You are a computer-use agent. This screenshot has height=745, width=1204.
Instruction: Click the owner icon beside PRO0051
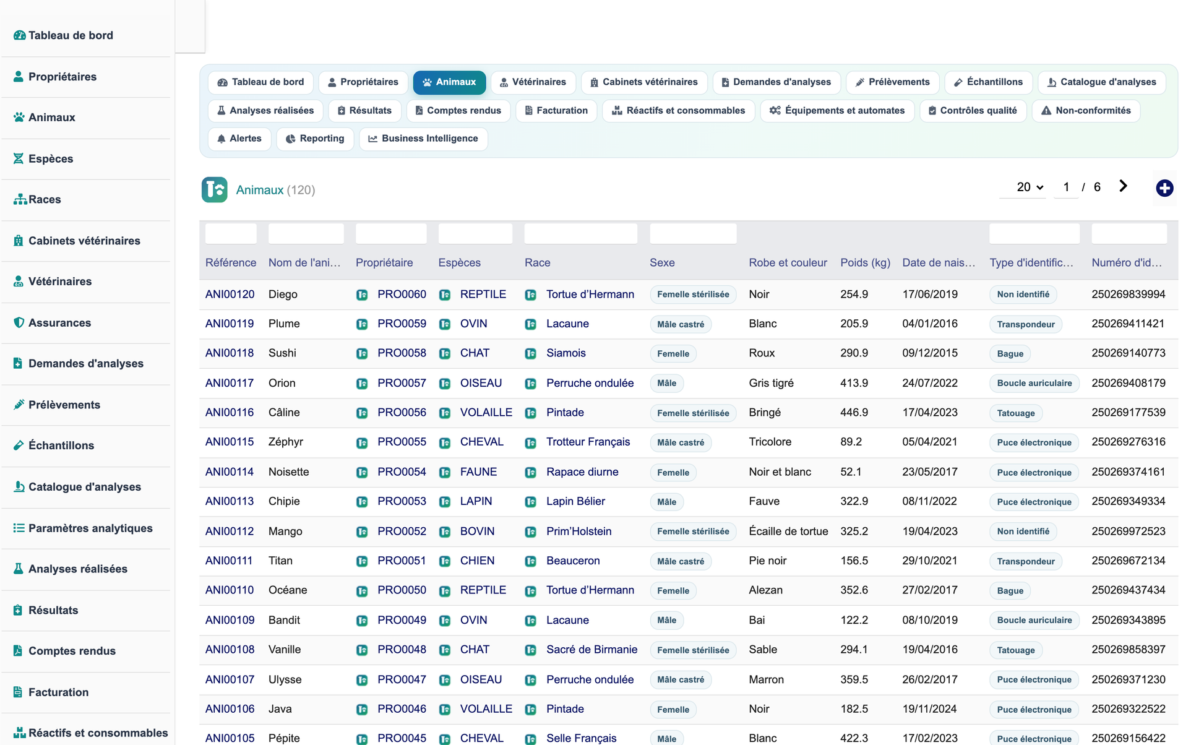[x=362, y=562]
